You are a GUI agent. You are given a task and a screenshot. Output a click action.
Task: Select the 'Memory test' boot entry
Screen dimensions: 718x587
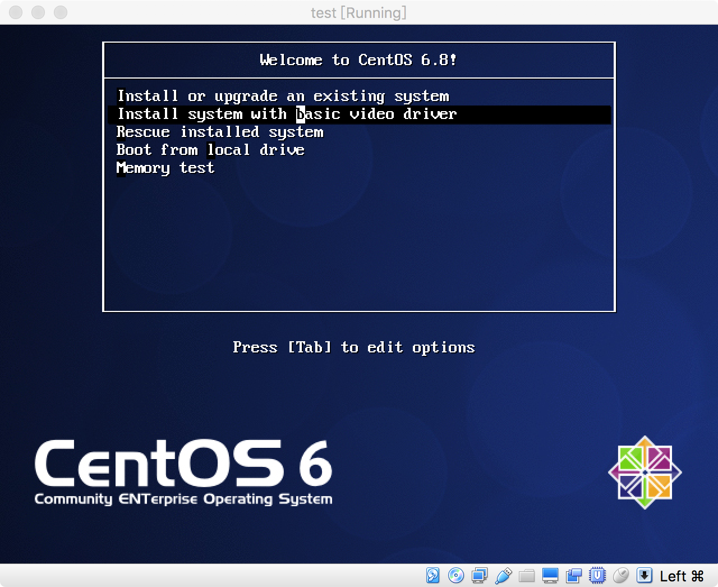pos(165,168)
